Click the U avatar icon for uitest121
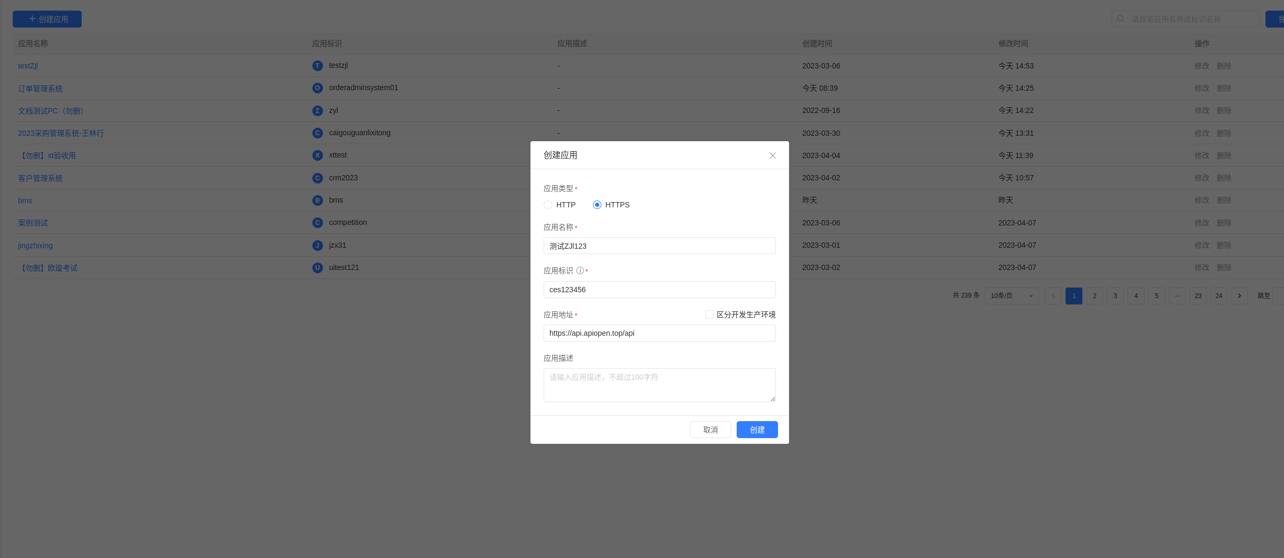 point(317,268)
